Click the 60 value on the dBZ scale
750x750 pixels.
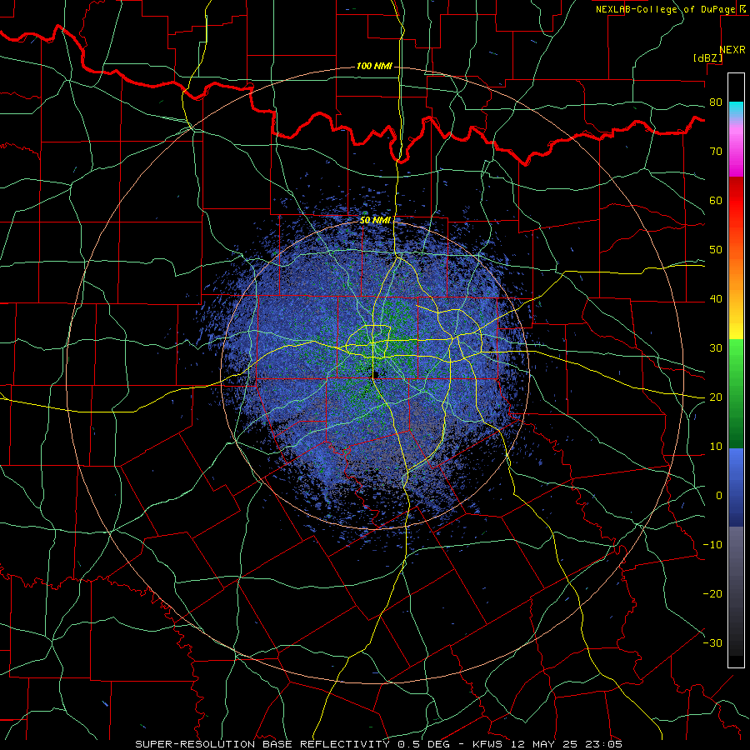click(x=716, y=200)
